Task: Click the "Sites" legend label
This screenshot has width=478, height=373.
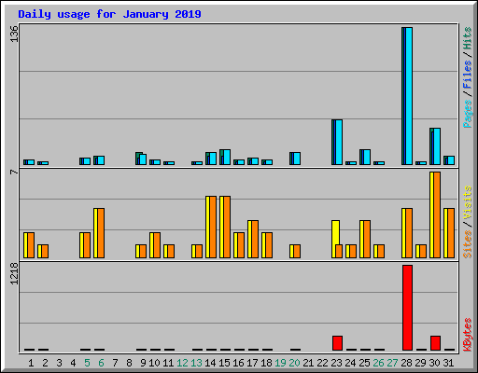Action: coord(467,244)
